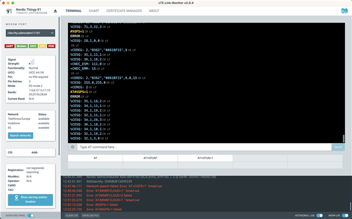Screen dimensions: 352x219
Task: Click the LTE status indicator
Action: (x=42, y=46)
